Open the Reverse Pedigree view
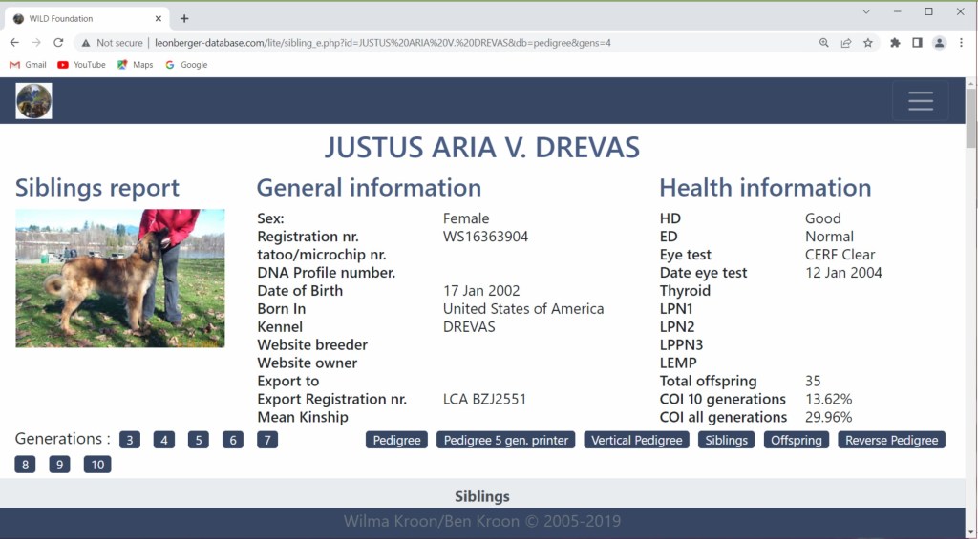The image size is (978, 539). (x=892, y=440)
